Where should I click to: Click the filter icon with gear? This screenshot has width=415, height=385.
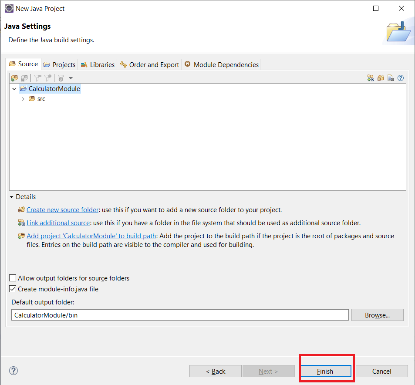click(x=61, y=78)
